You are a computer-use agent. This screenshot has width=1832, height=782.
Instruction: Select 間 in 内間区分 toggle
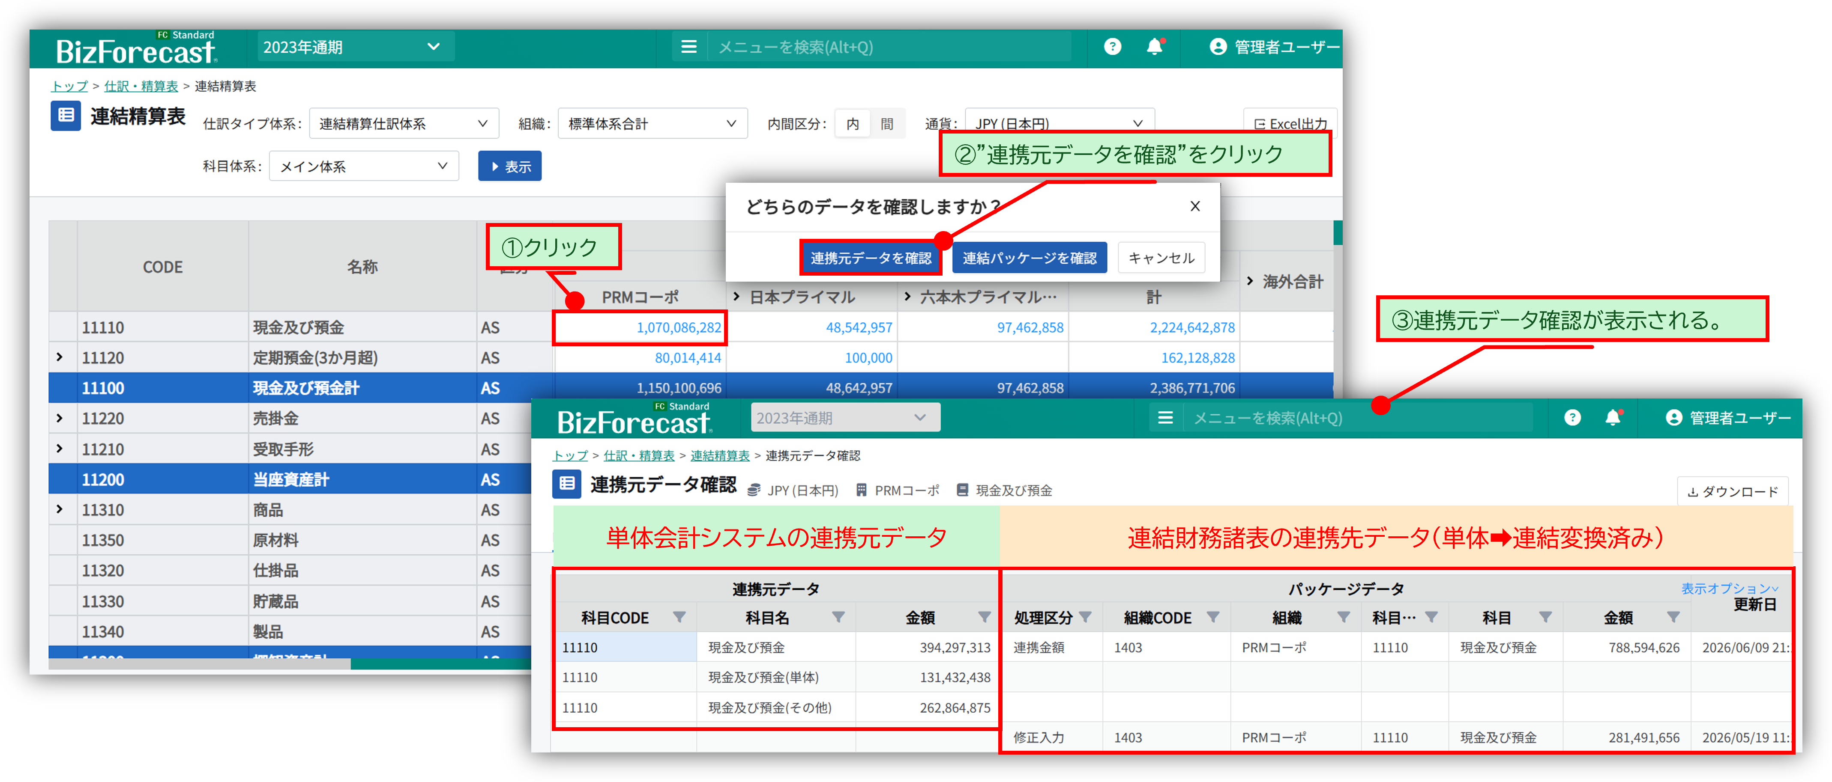887,124
